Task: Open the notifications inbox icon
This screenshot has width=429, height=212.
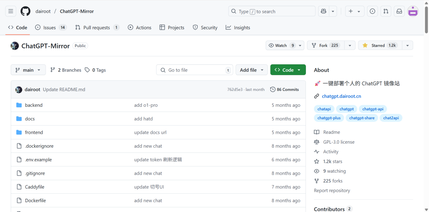Action: (x=399, y=11)
